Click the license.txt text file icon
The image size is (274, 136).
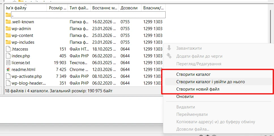[8, 62]
